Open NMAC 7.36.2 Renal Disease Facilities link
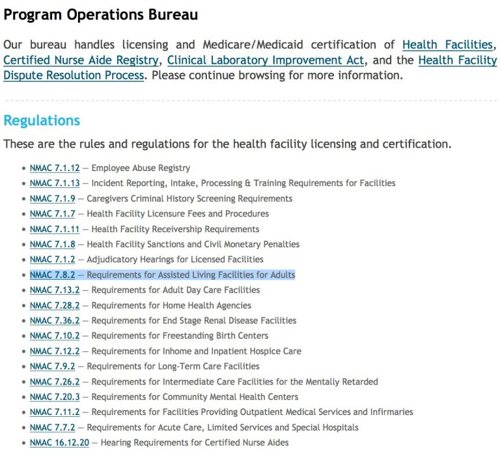This screenshot has height=454, width=500. (x=55, y=321)
